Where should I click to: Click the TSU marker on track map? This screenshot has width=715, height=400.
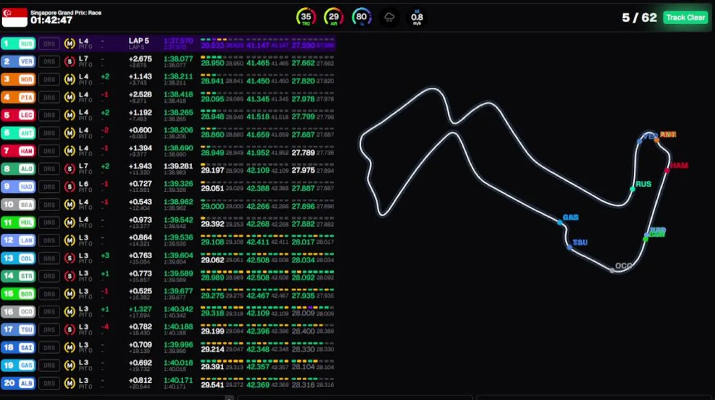570,247
